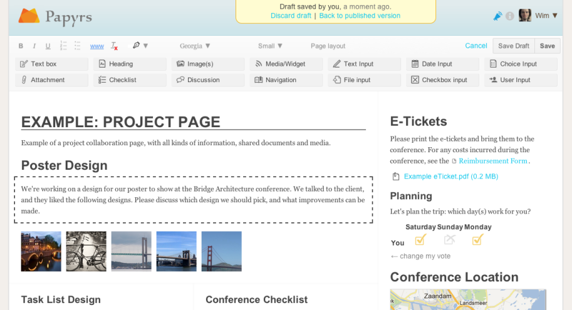The width and height of the screenshot is (572, 310).
Task: Toggle the Monday vote checkbox
Action: click(477, 240)
